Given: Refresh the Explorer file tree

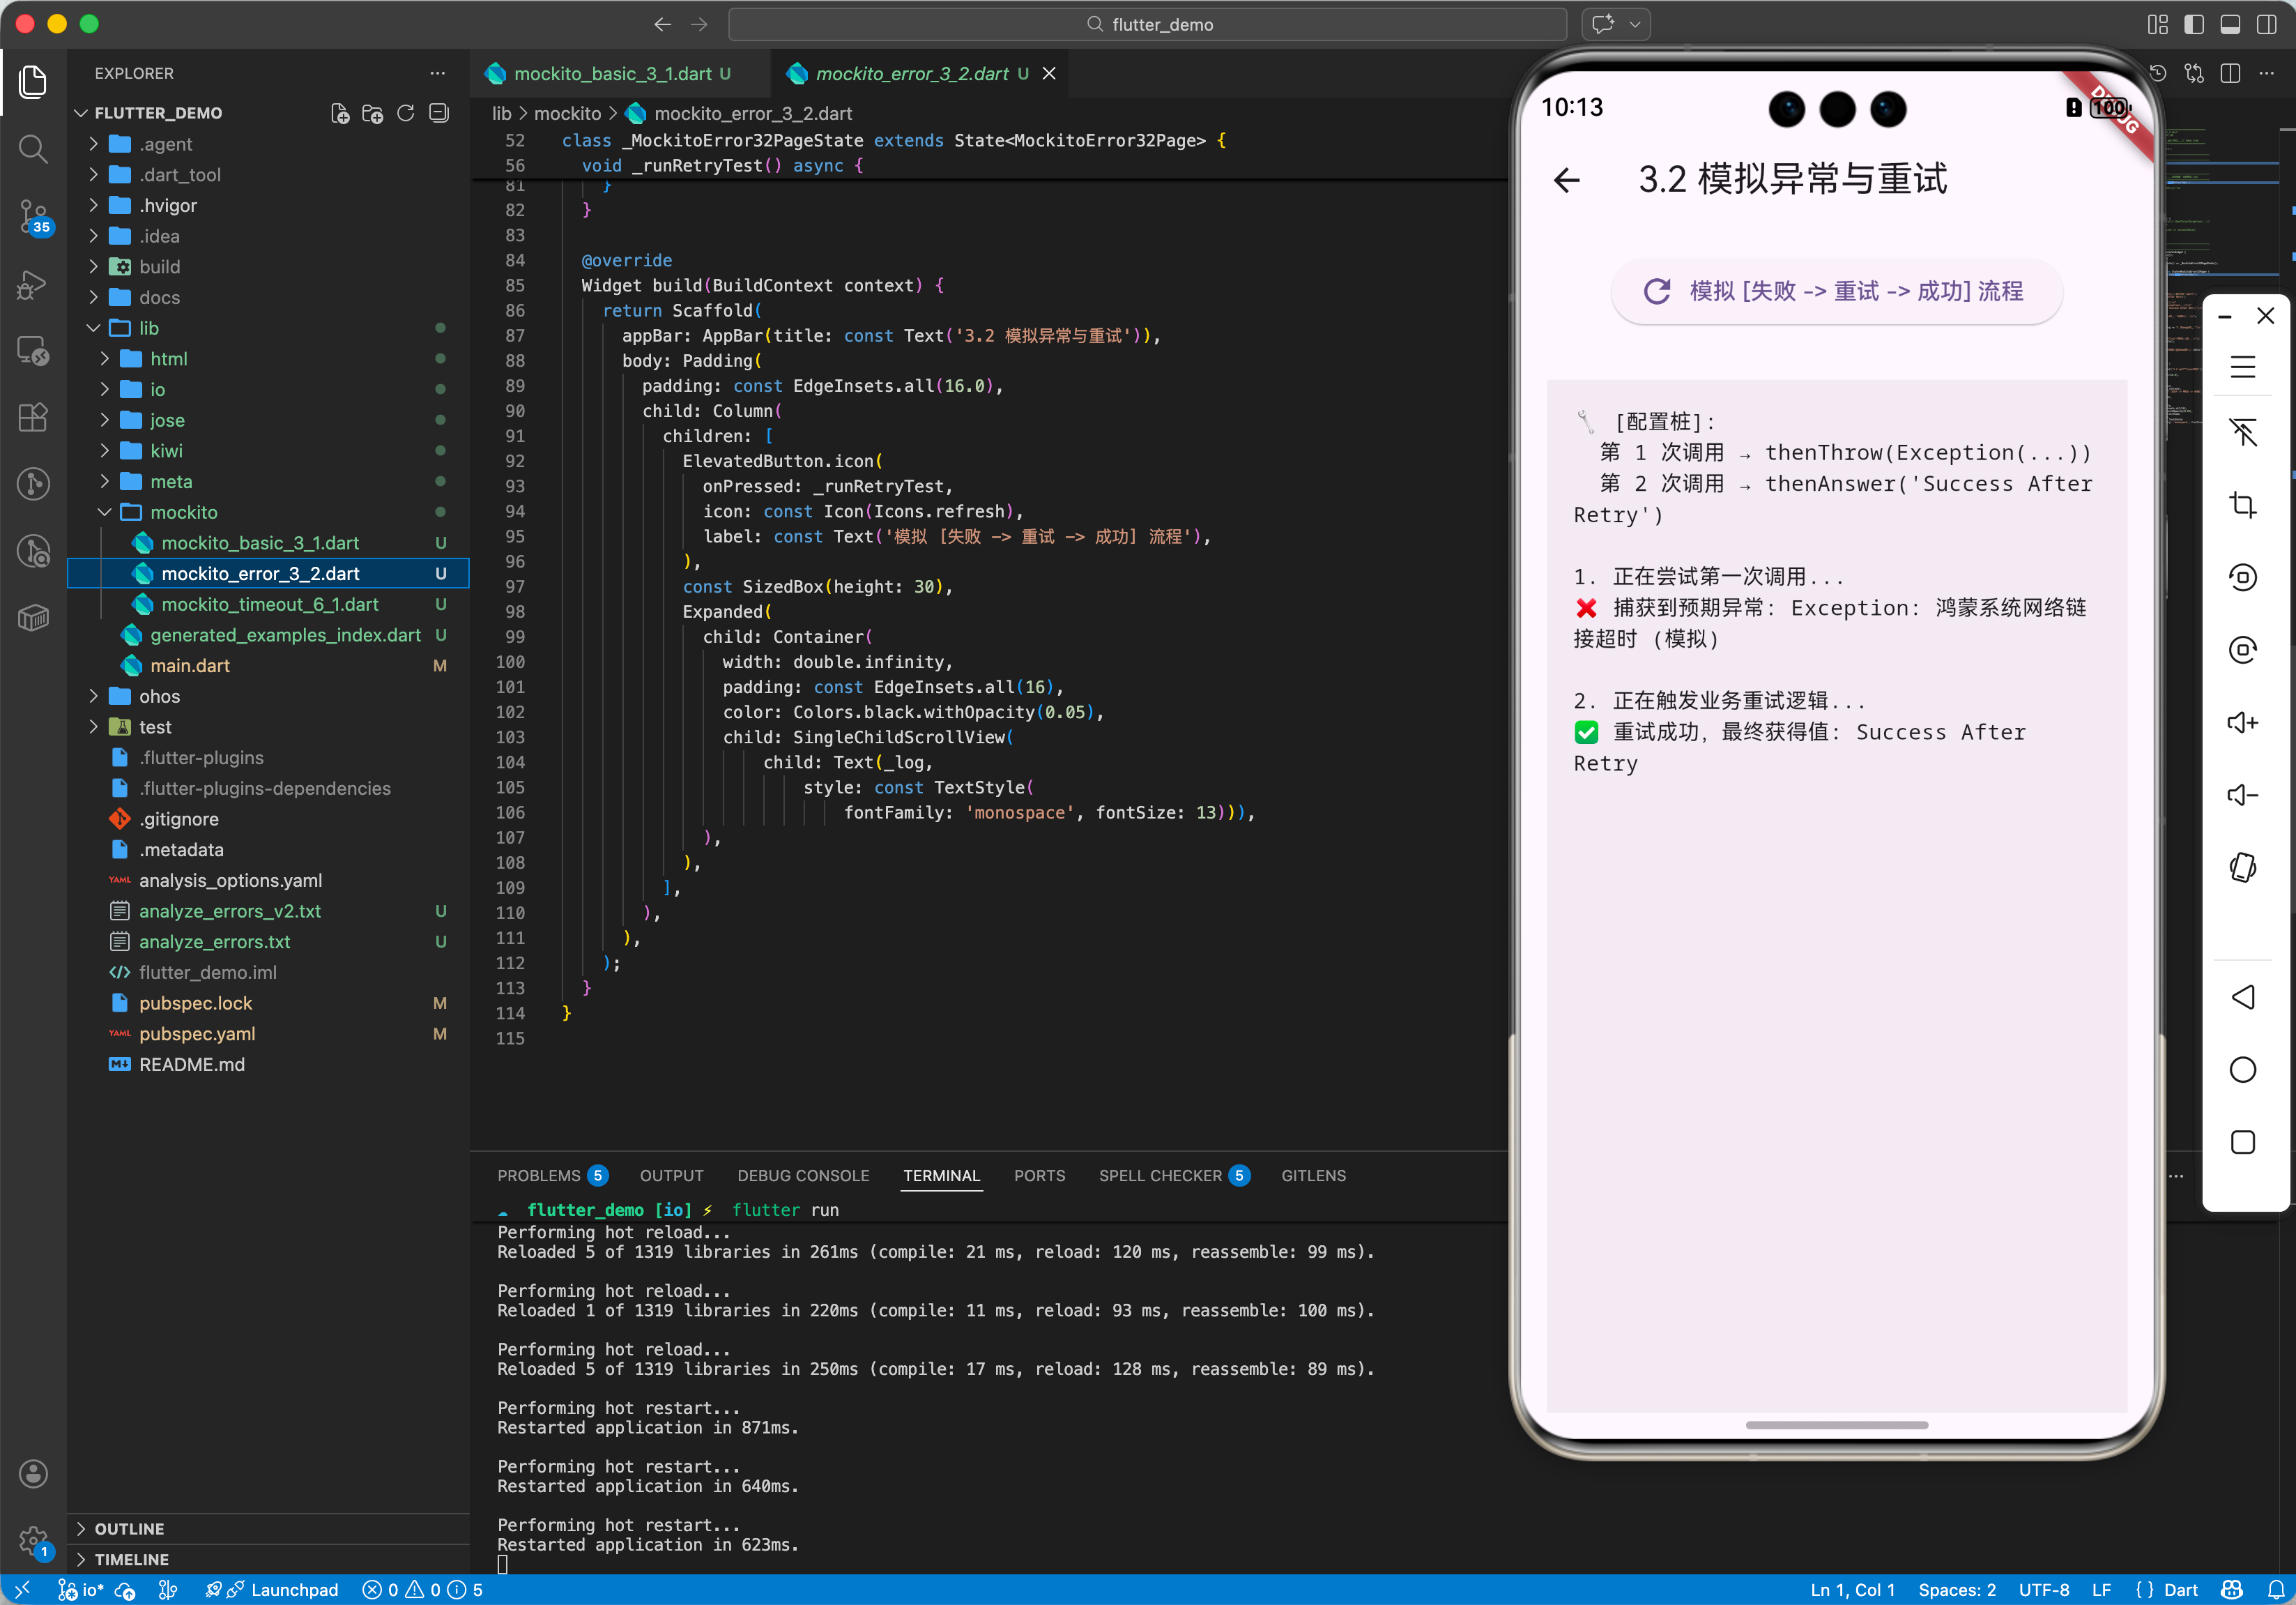Looking at the screenshot, I should 405,113.
